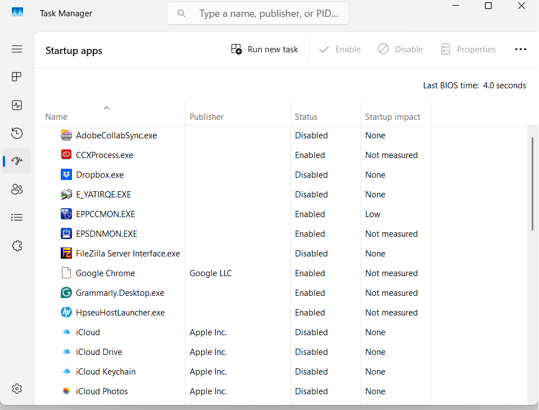Image resolution: width=539 pixels, height=410 pixels.
Task: Focus the name, publisher, or PID search box
Action: [258, 13]
